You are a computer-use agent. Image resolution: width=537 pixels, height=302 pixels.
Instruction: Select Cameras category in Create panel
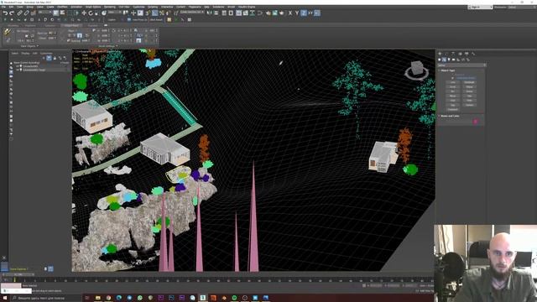[x=453, y=60]
